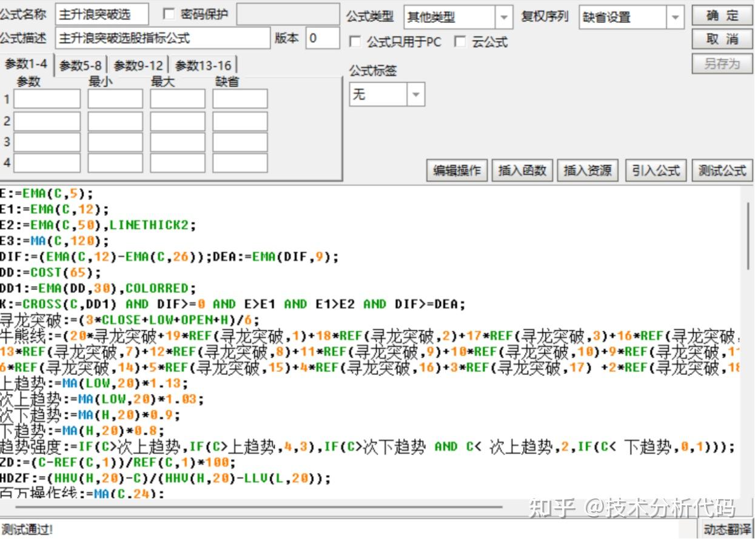Click 插入资源 insert resource button
Screen dimensions: 755x539
coord(588,171)
